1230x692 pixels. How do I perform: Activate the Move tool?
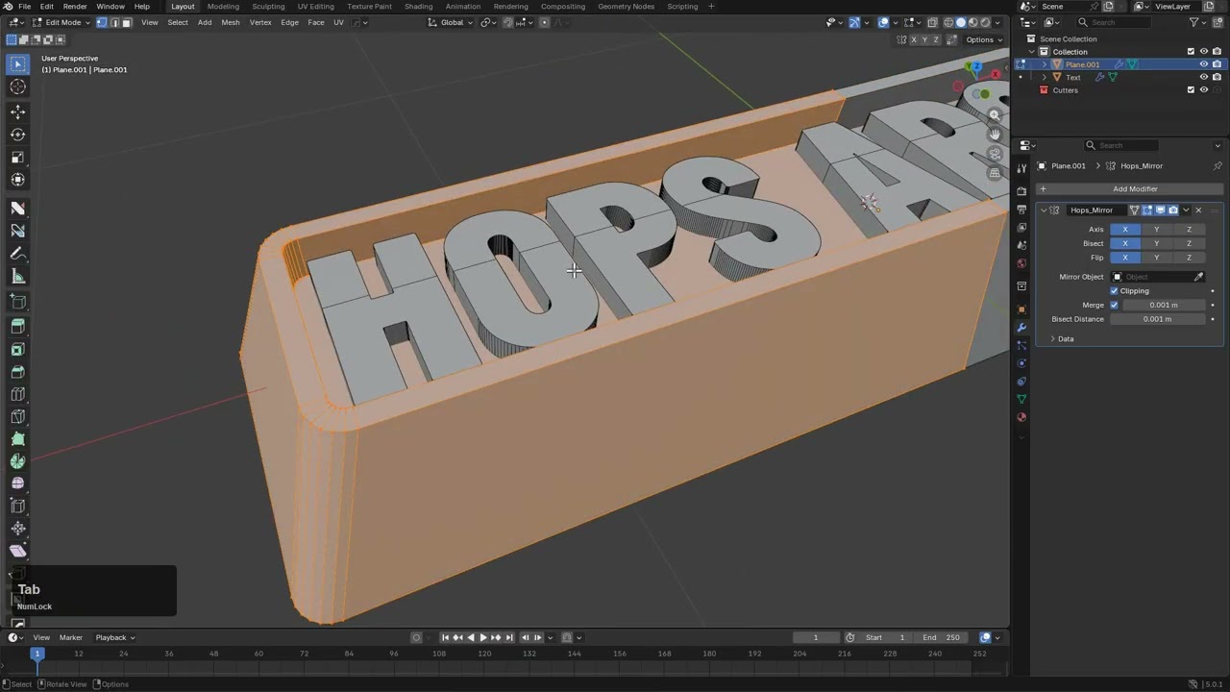click(17, 111)
